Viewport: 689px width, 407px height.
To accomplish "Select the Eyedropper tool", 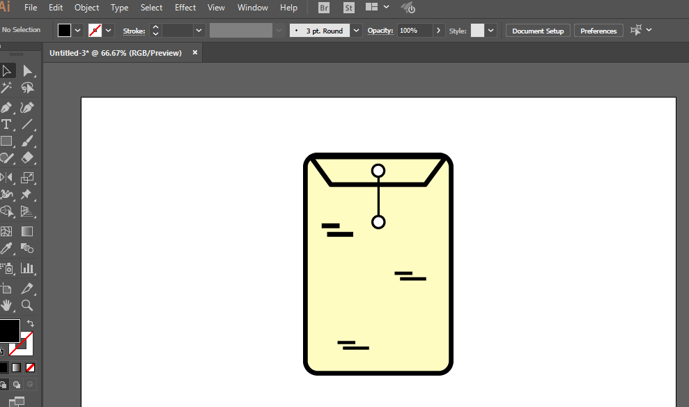I will [6, 248].
